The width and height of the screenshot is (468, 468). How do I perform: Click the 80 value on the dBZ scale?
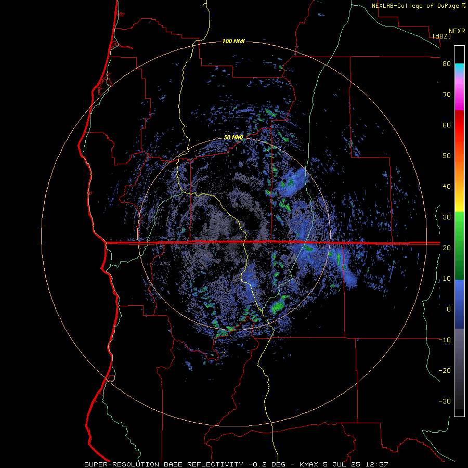[x=447, y=64]
